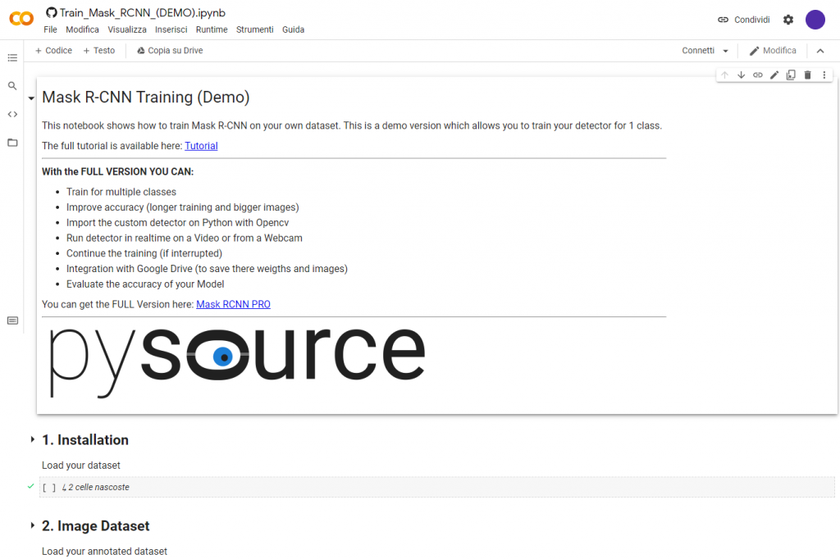Open the table of contents sidebar
This screenshot has width=840, height=559.
(x=12, y=57)
